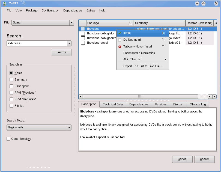Click the YaST2 application icon in title bar
The image size is (221, 172).
[5, 4]
